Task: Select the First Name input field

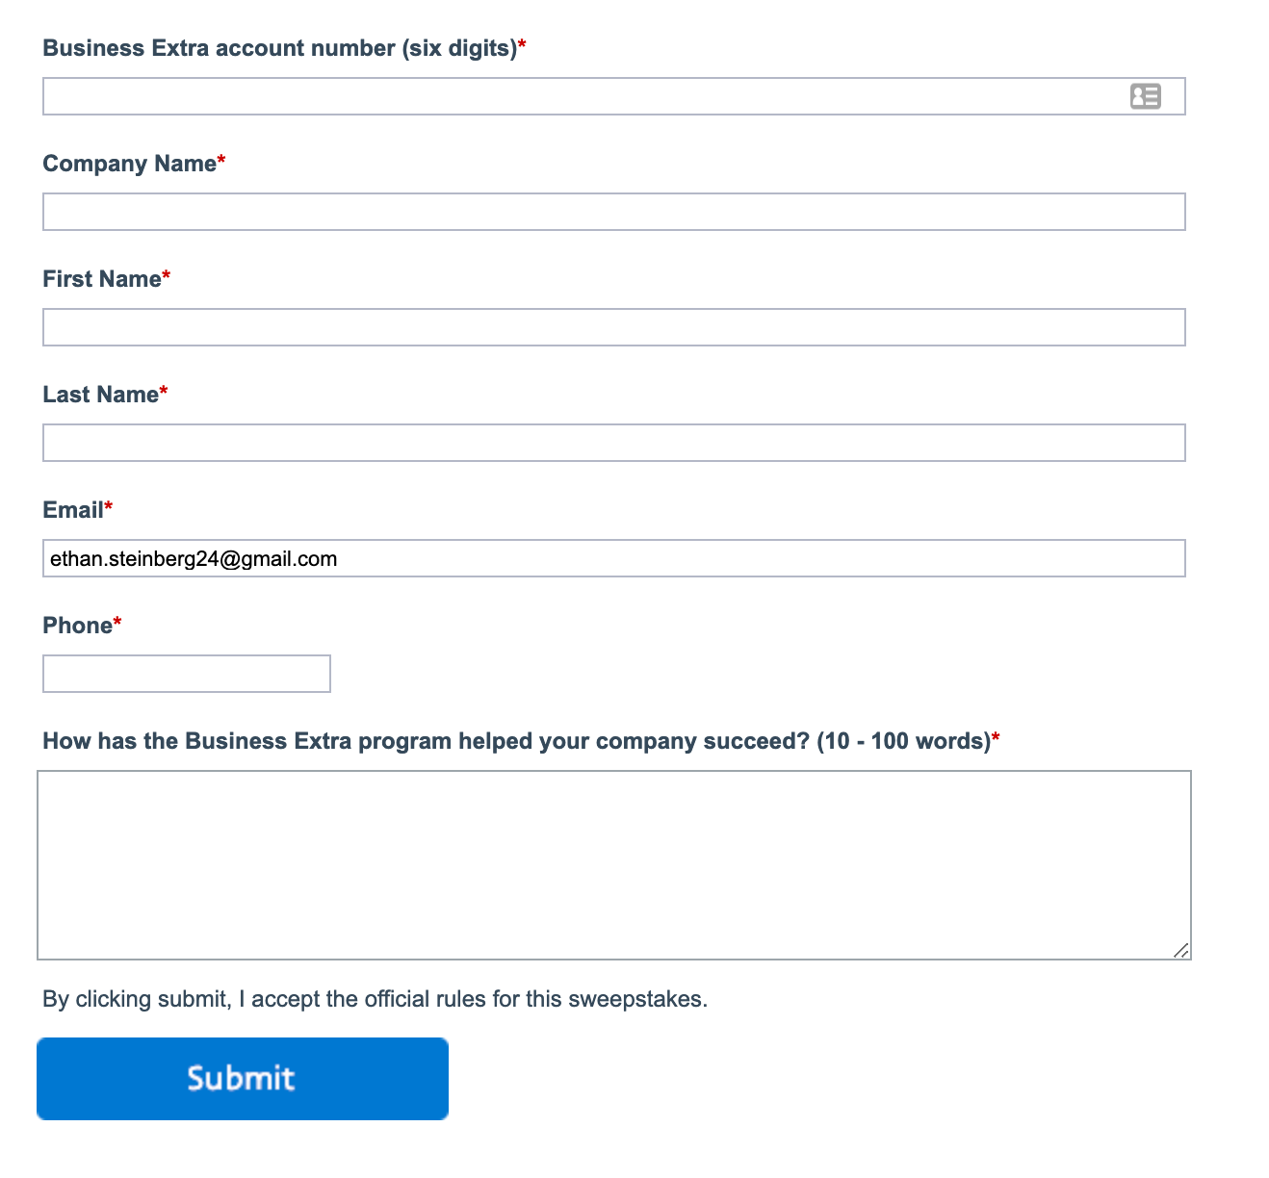Action: pyautogui.click(x=613, y=327)
